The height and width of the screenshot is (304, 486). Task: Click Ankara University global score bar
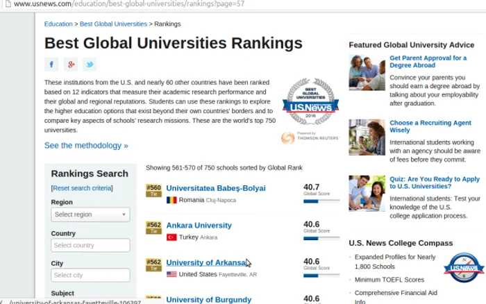point(321,238)
